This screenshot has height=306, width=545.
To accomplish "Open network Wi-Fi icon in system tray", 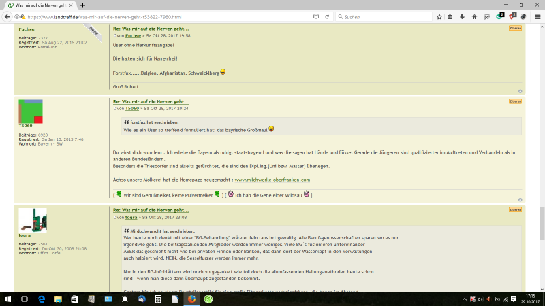I will coord(505,299).
